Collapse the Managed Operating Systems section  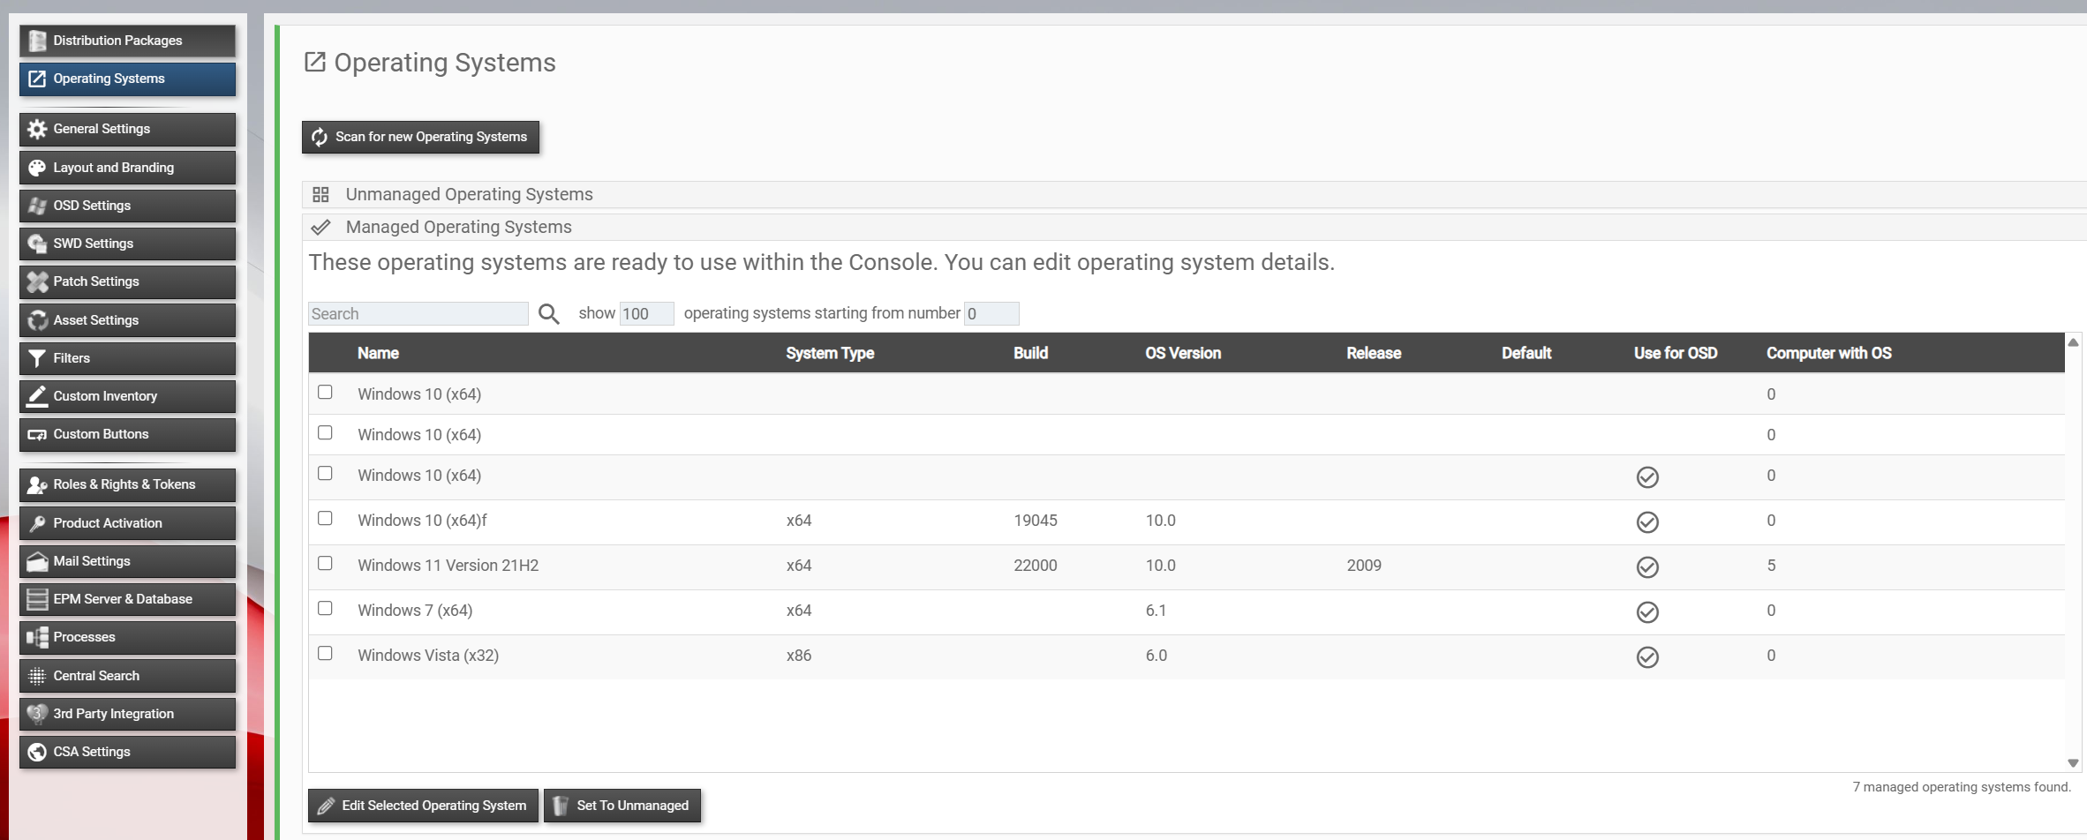click(x=1194, y=227)
